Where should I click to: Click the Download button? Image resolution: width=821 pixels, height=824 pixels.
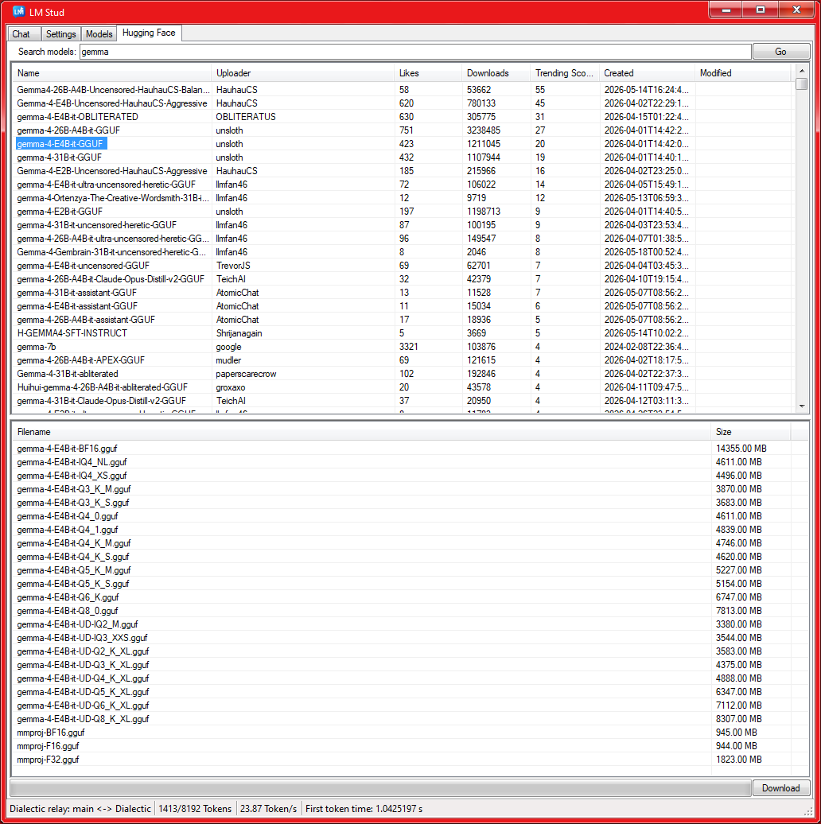pos(780,787)
